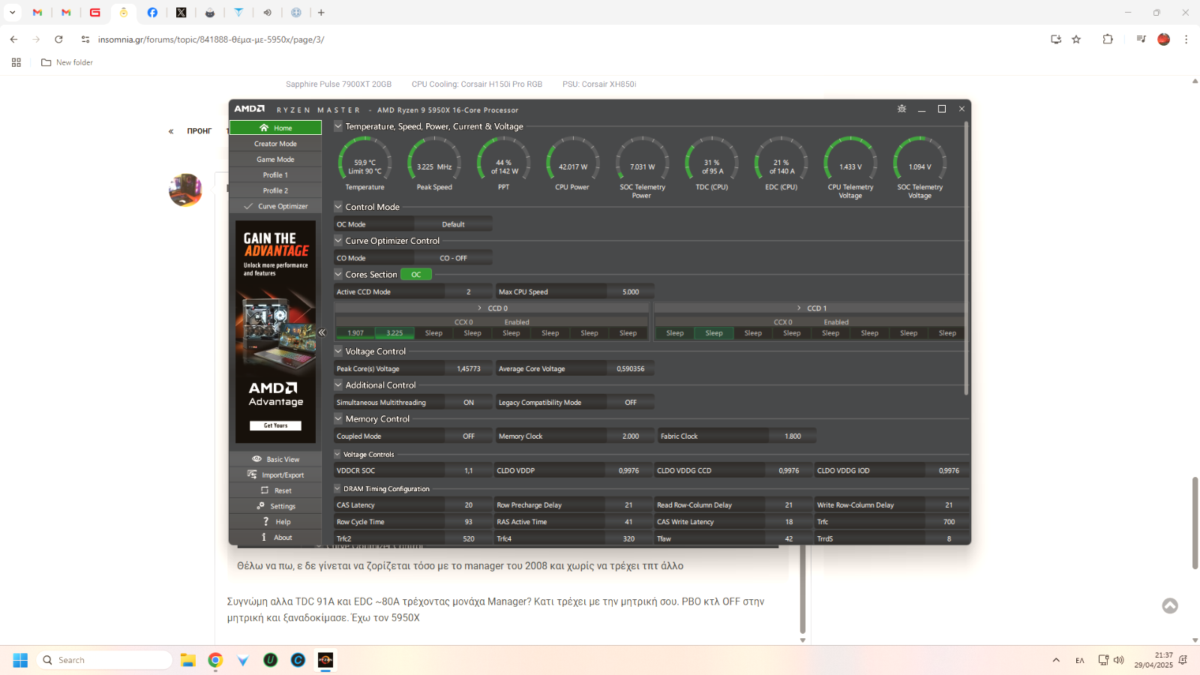Collapse the Voltage Controls subsection
Screen dimensions: 1200x675
[x=337, y=454]
